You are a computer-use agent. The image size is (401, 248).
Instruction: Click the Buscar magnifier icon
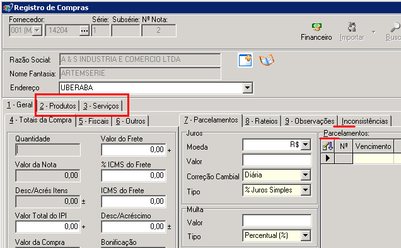click(395, 27)
